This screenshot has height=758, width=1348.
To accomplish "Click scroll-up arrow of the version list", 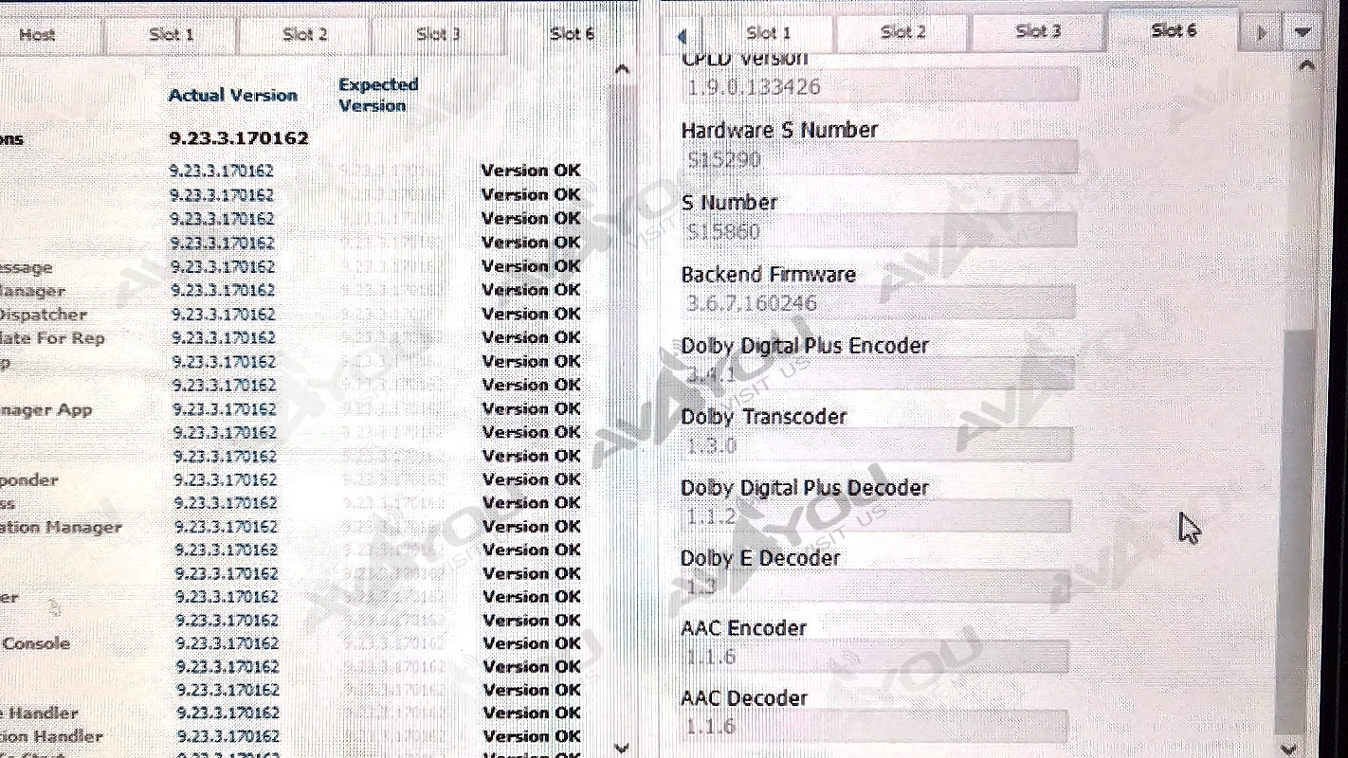I will click(x=622, y=69).
